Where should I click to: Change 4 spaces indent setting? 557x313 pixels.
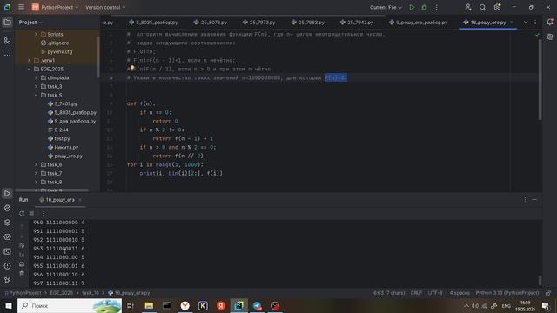tap(460, 293)
